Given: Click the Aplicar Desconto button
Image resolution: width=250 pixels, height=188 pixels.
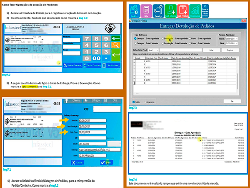Looking at the screenshot, I should click(72, 65).
